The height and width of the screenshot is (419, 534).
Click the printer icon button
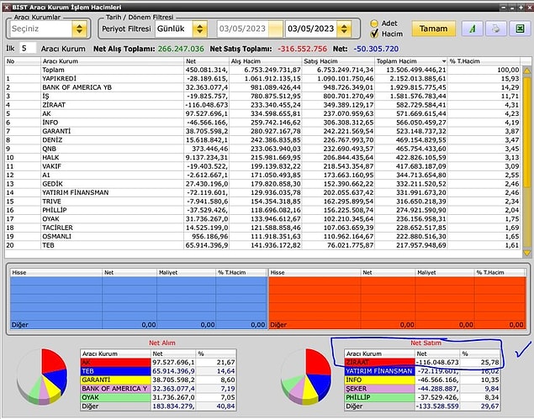pos(495,29)
